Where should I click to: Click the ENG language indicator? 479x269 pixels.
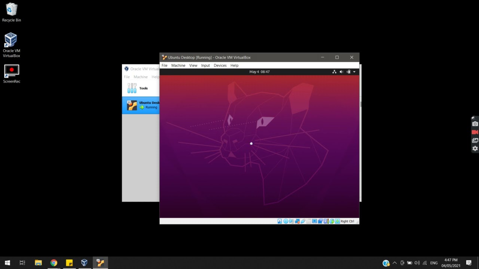coord(434,263)
